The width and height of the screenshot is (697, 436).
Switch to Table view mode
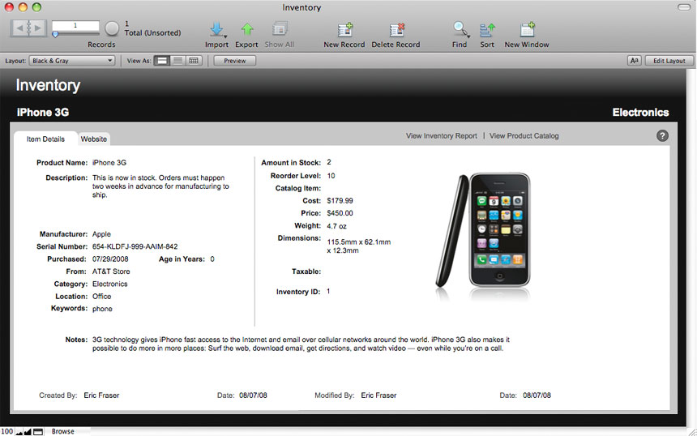tap(194, 61)
